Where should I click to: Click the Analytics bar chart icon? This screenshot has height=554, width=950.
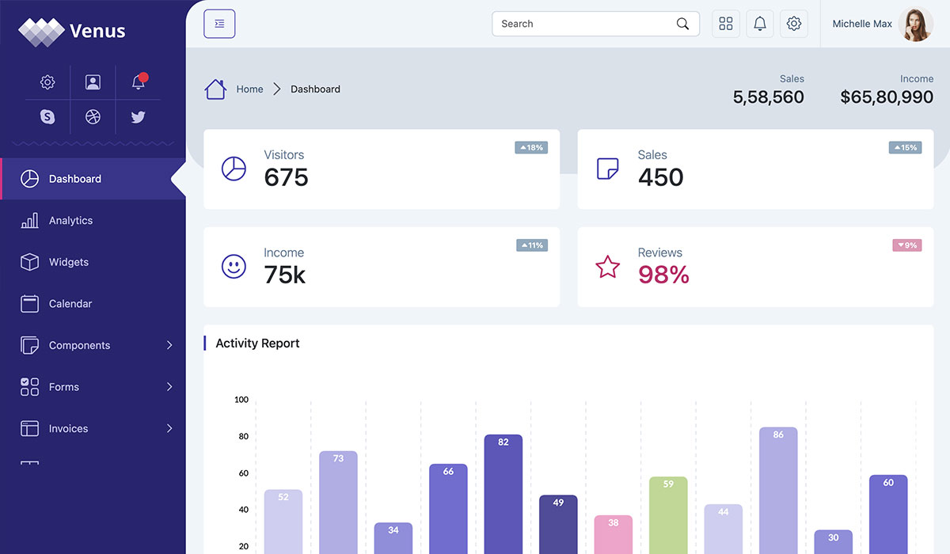[x=29, y=221]
